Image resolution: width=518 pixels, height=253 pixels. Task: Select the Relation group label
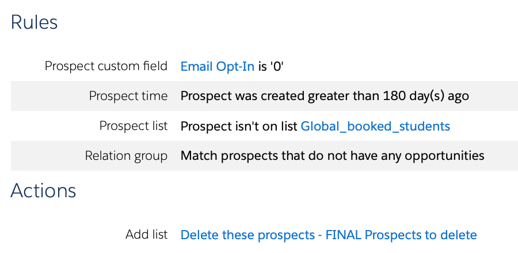click(x=126, y=156)
